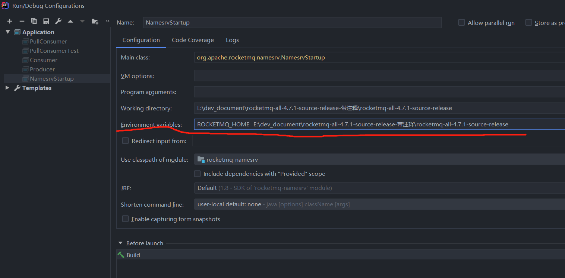Select the Producer configuration

[x=42, y=69]
